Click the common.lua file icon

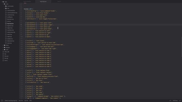click(6, 15)
